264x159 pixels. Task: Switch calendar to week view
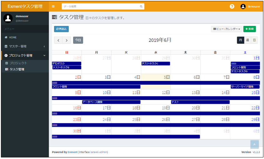(247, 40)
